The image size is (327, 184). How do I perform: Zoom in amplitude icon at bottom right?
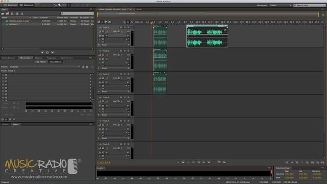(x=287, y=163)
